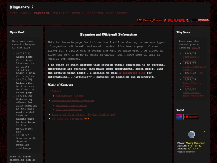Click the candle icon beside Plaguecore
The image size is (217, 163).
click(x=32, y=7)
